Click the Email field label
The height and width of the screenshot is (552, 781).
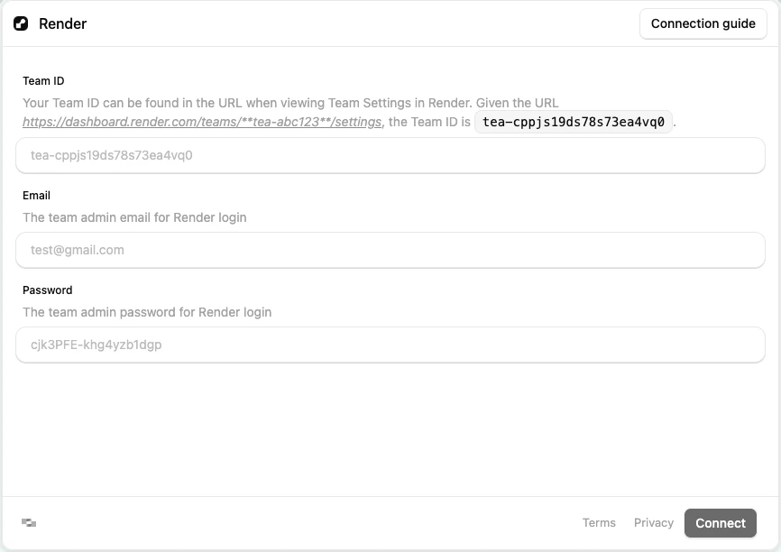pyautogui.click(x=36, y=196)
